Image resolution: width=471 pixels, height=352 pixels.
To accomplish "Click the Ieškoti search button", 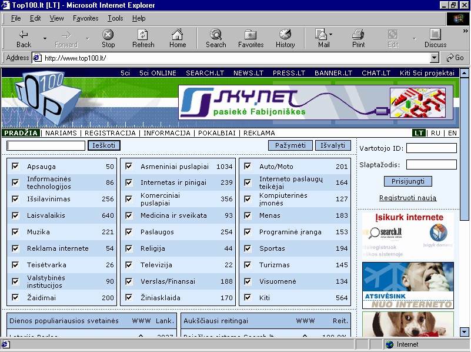I will pos(104,145).
